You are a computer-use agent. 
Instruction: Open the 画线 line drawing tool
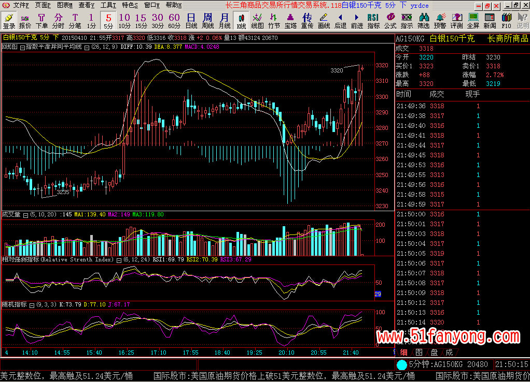pyautogui.click(x=324, y=21)
